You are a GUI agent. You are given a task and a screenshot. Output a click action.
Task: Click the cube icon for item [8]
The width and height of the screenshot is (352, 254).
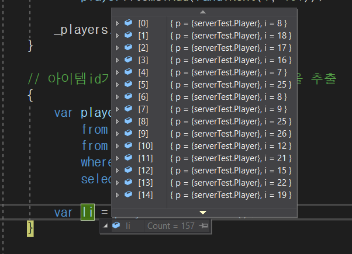[x=128, y=121]
